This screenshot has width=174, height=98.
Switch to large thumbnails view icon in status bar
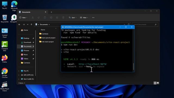pos(158,83)
